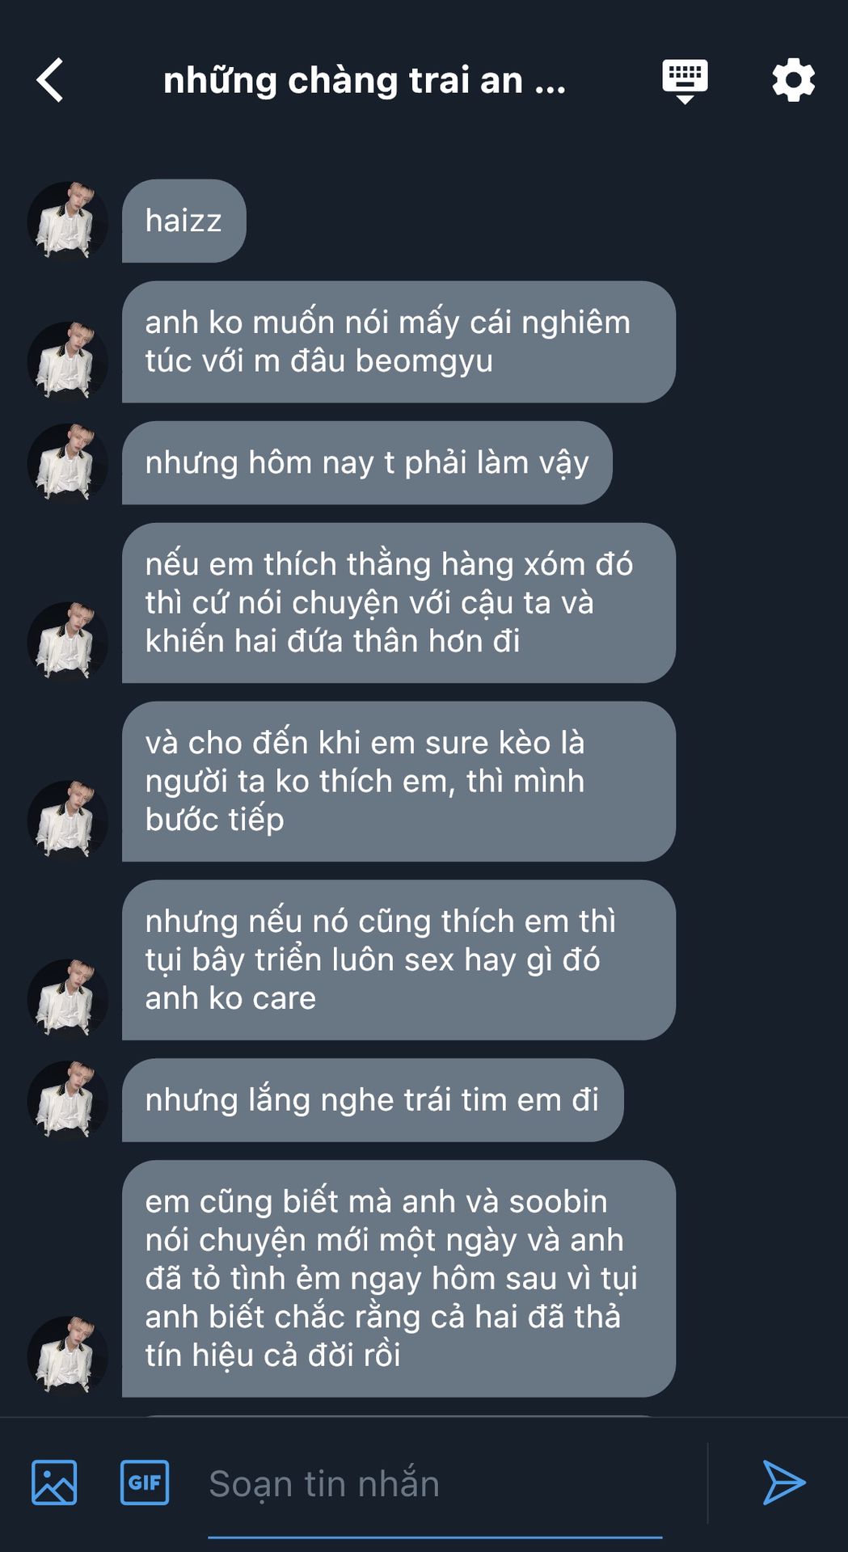The width and height of the screenshot is (848, 1552).
Task: Select message 'nhưng lắng nghe trái tim em đi'
Action: (x=373, y=1100)
